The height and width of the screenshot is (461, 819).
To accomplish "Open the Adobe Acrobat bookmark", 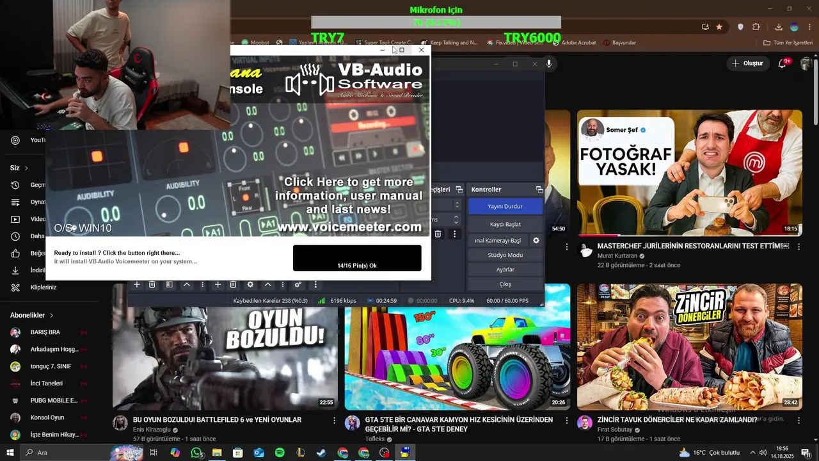I will click(573, 43).
